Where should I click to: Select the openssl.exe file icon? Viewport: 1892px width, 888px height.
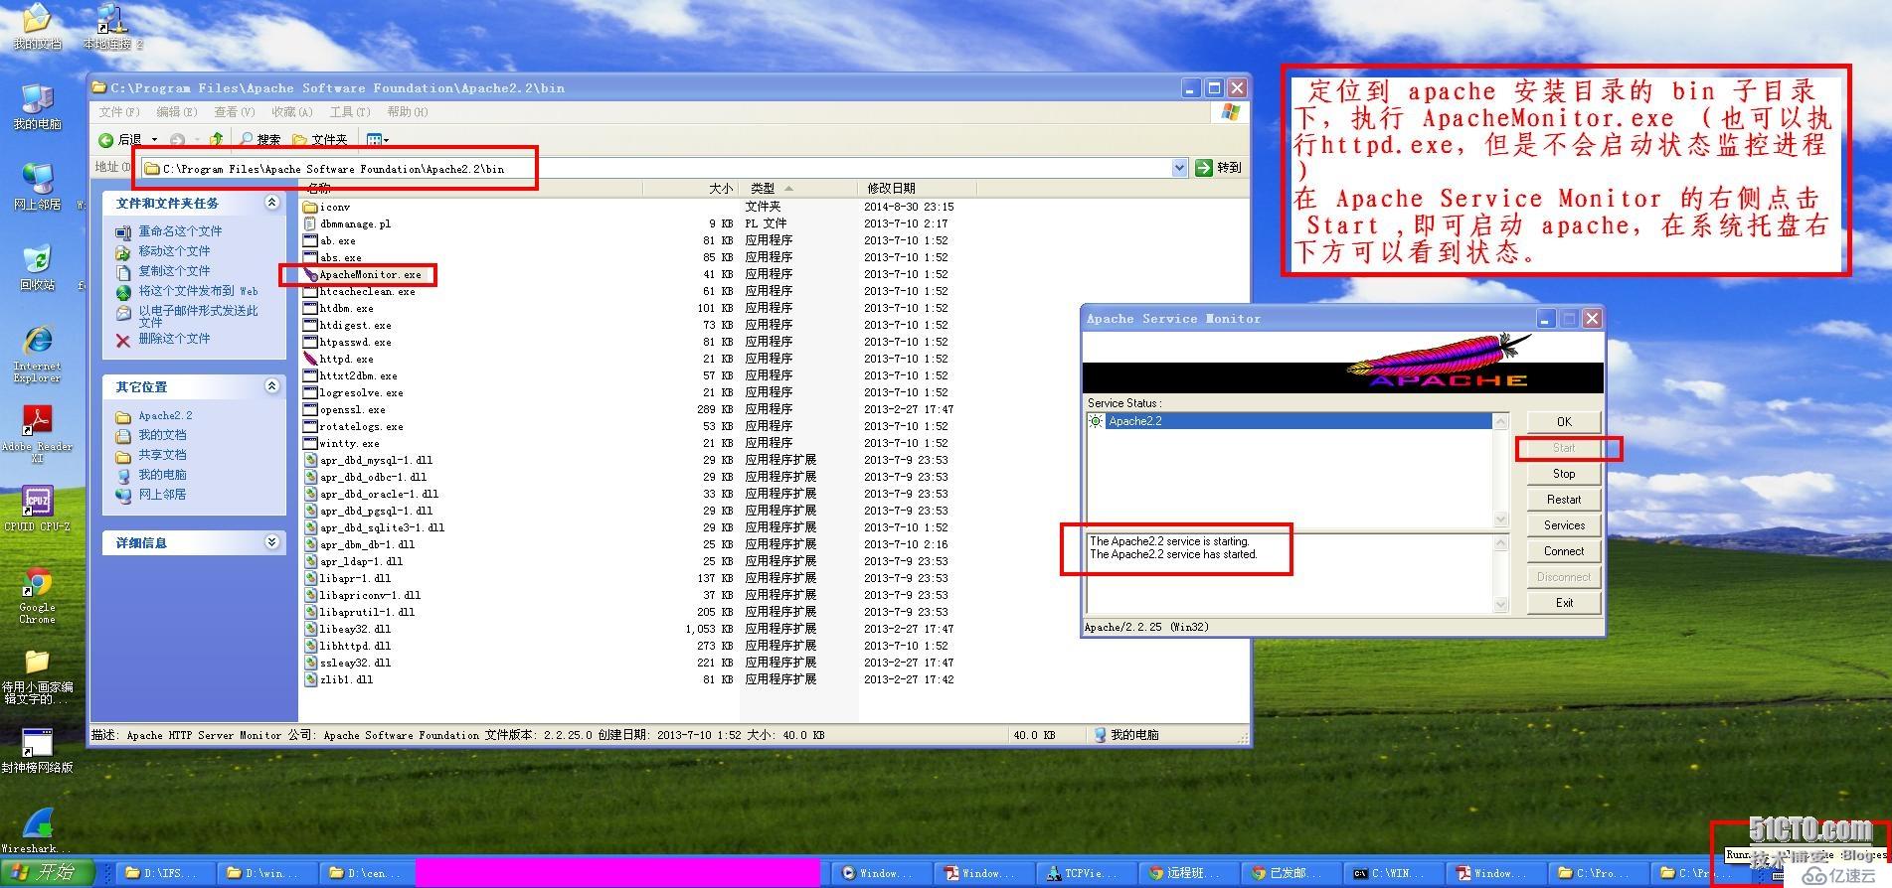point(310,409)
